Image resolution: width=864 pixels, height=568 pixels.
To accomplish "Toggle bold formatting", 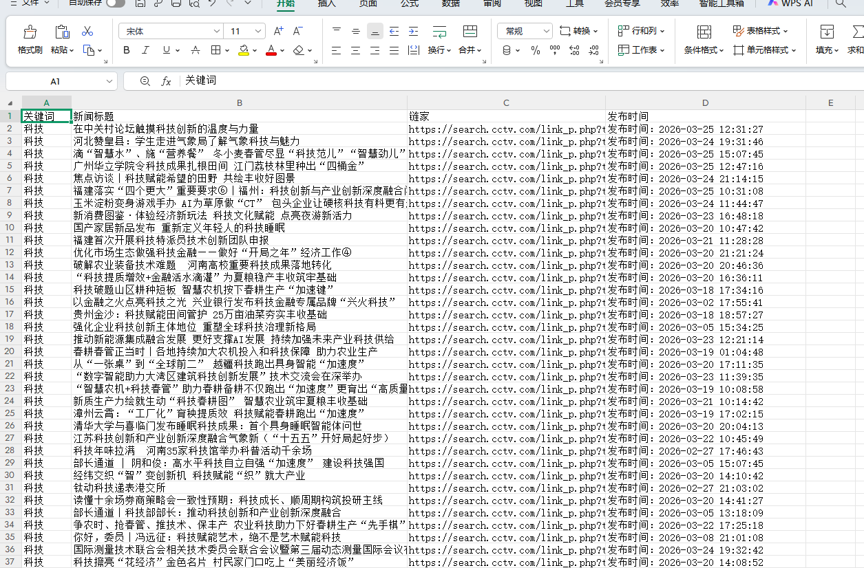I will pyautogui.click(x=126, y=50).
